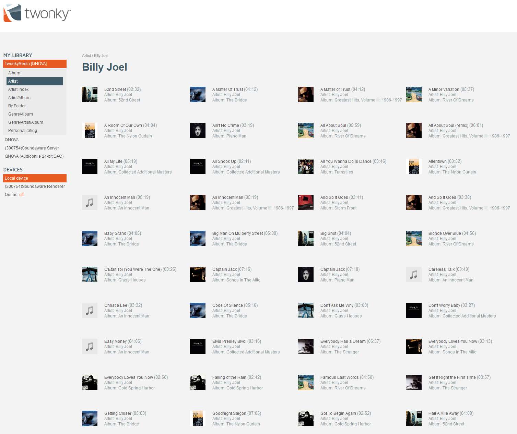Viewport: 517px width, 434px height.
Task: Open the All Shook Up cover thumbnail
Action: (198, 167)
